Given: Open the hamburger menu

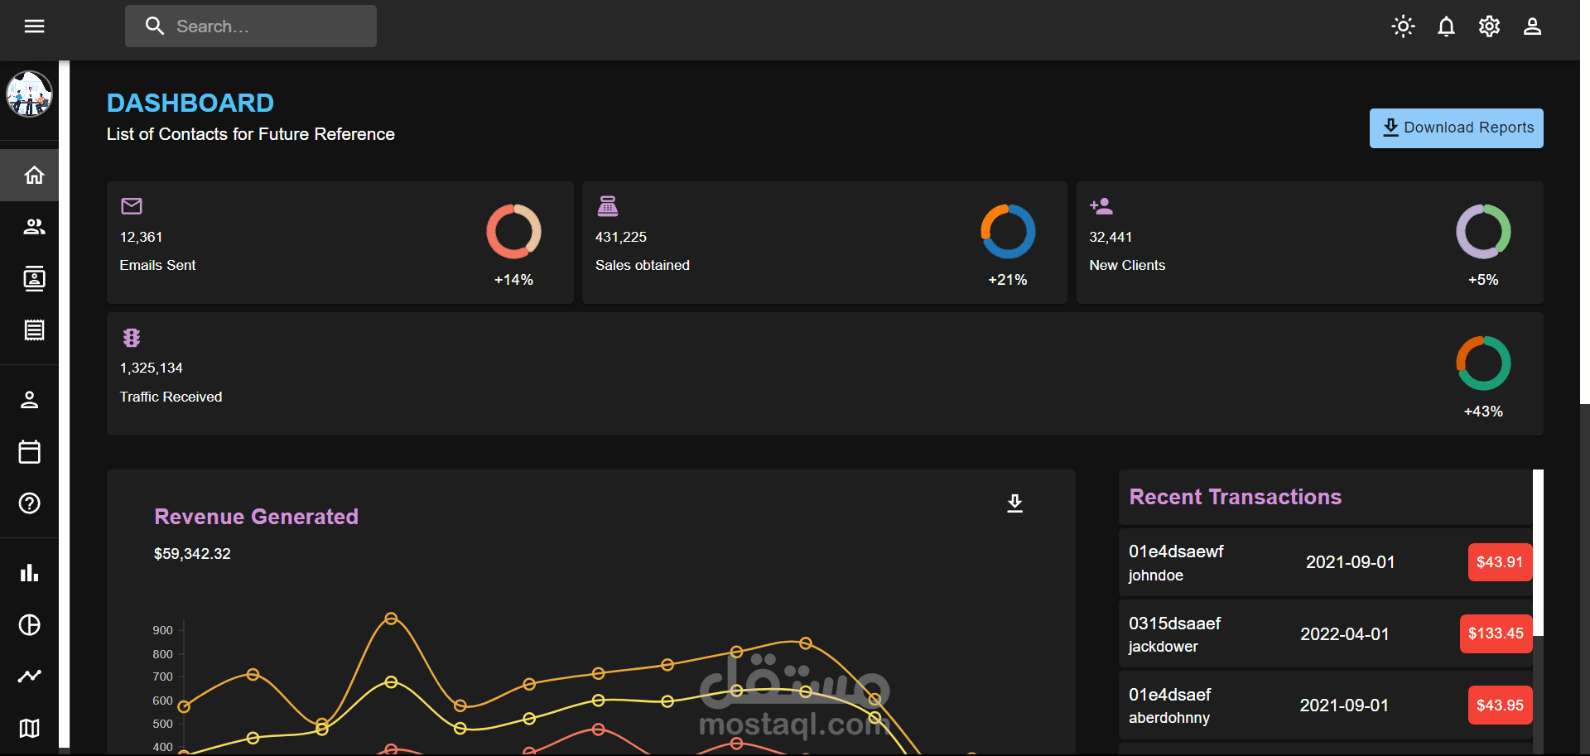Looking at the screenshot, I should tap(34, 26).
